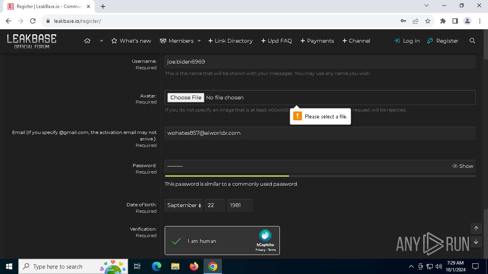Viewport: 488px width, 274px height.
Task: Open Channel nav item
Action: (x=356, y=41)
